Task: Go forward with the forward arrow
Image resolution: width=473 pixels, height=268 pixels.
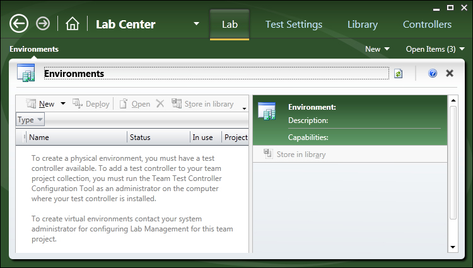Action: [x=43, y=23]
